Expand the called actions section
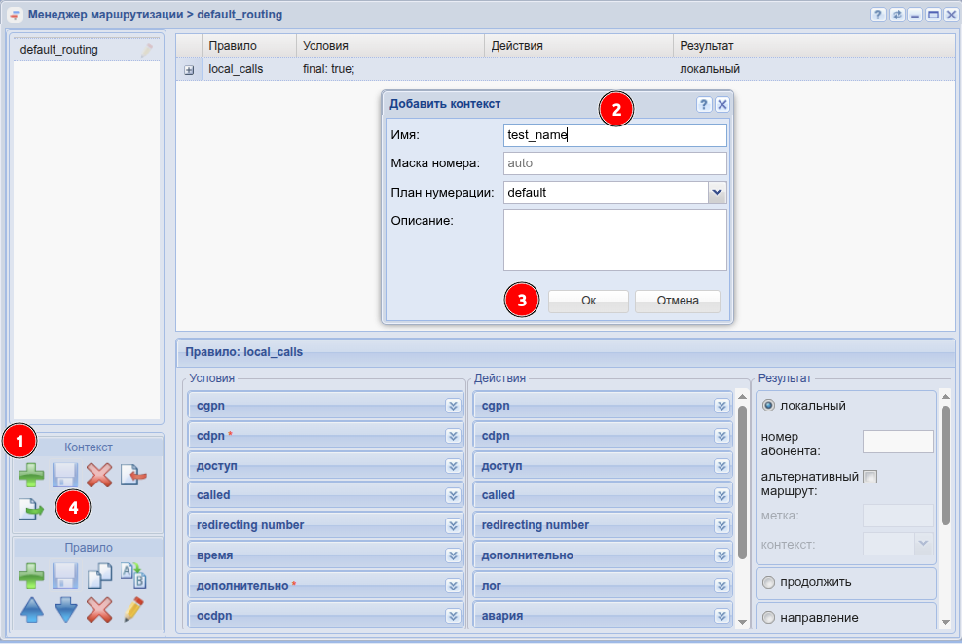Image resolution: width=962 pixels, height=644 pixels. coord(721,495)
